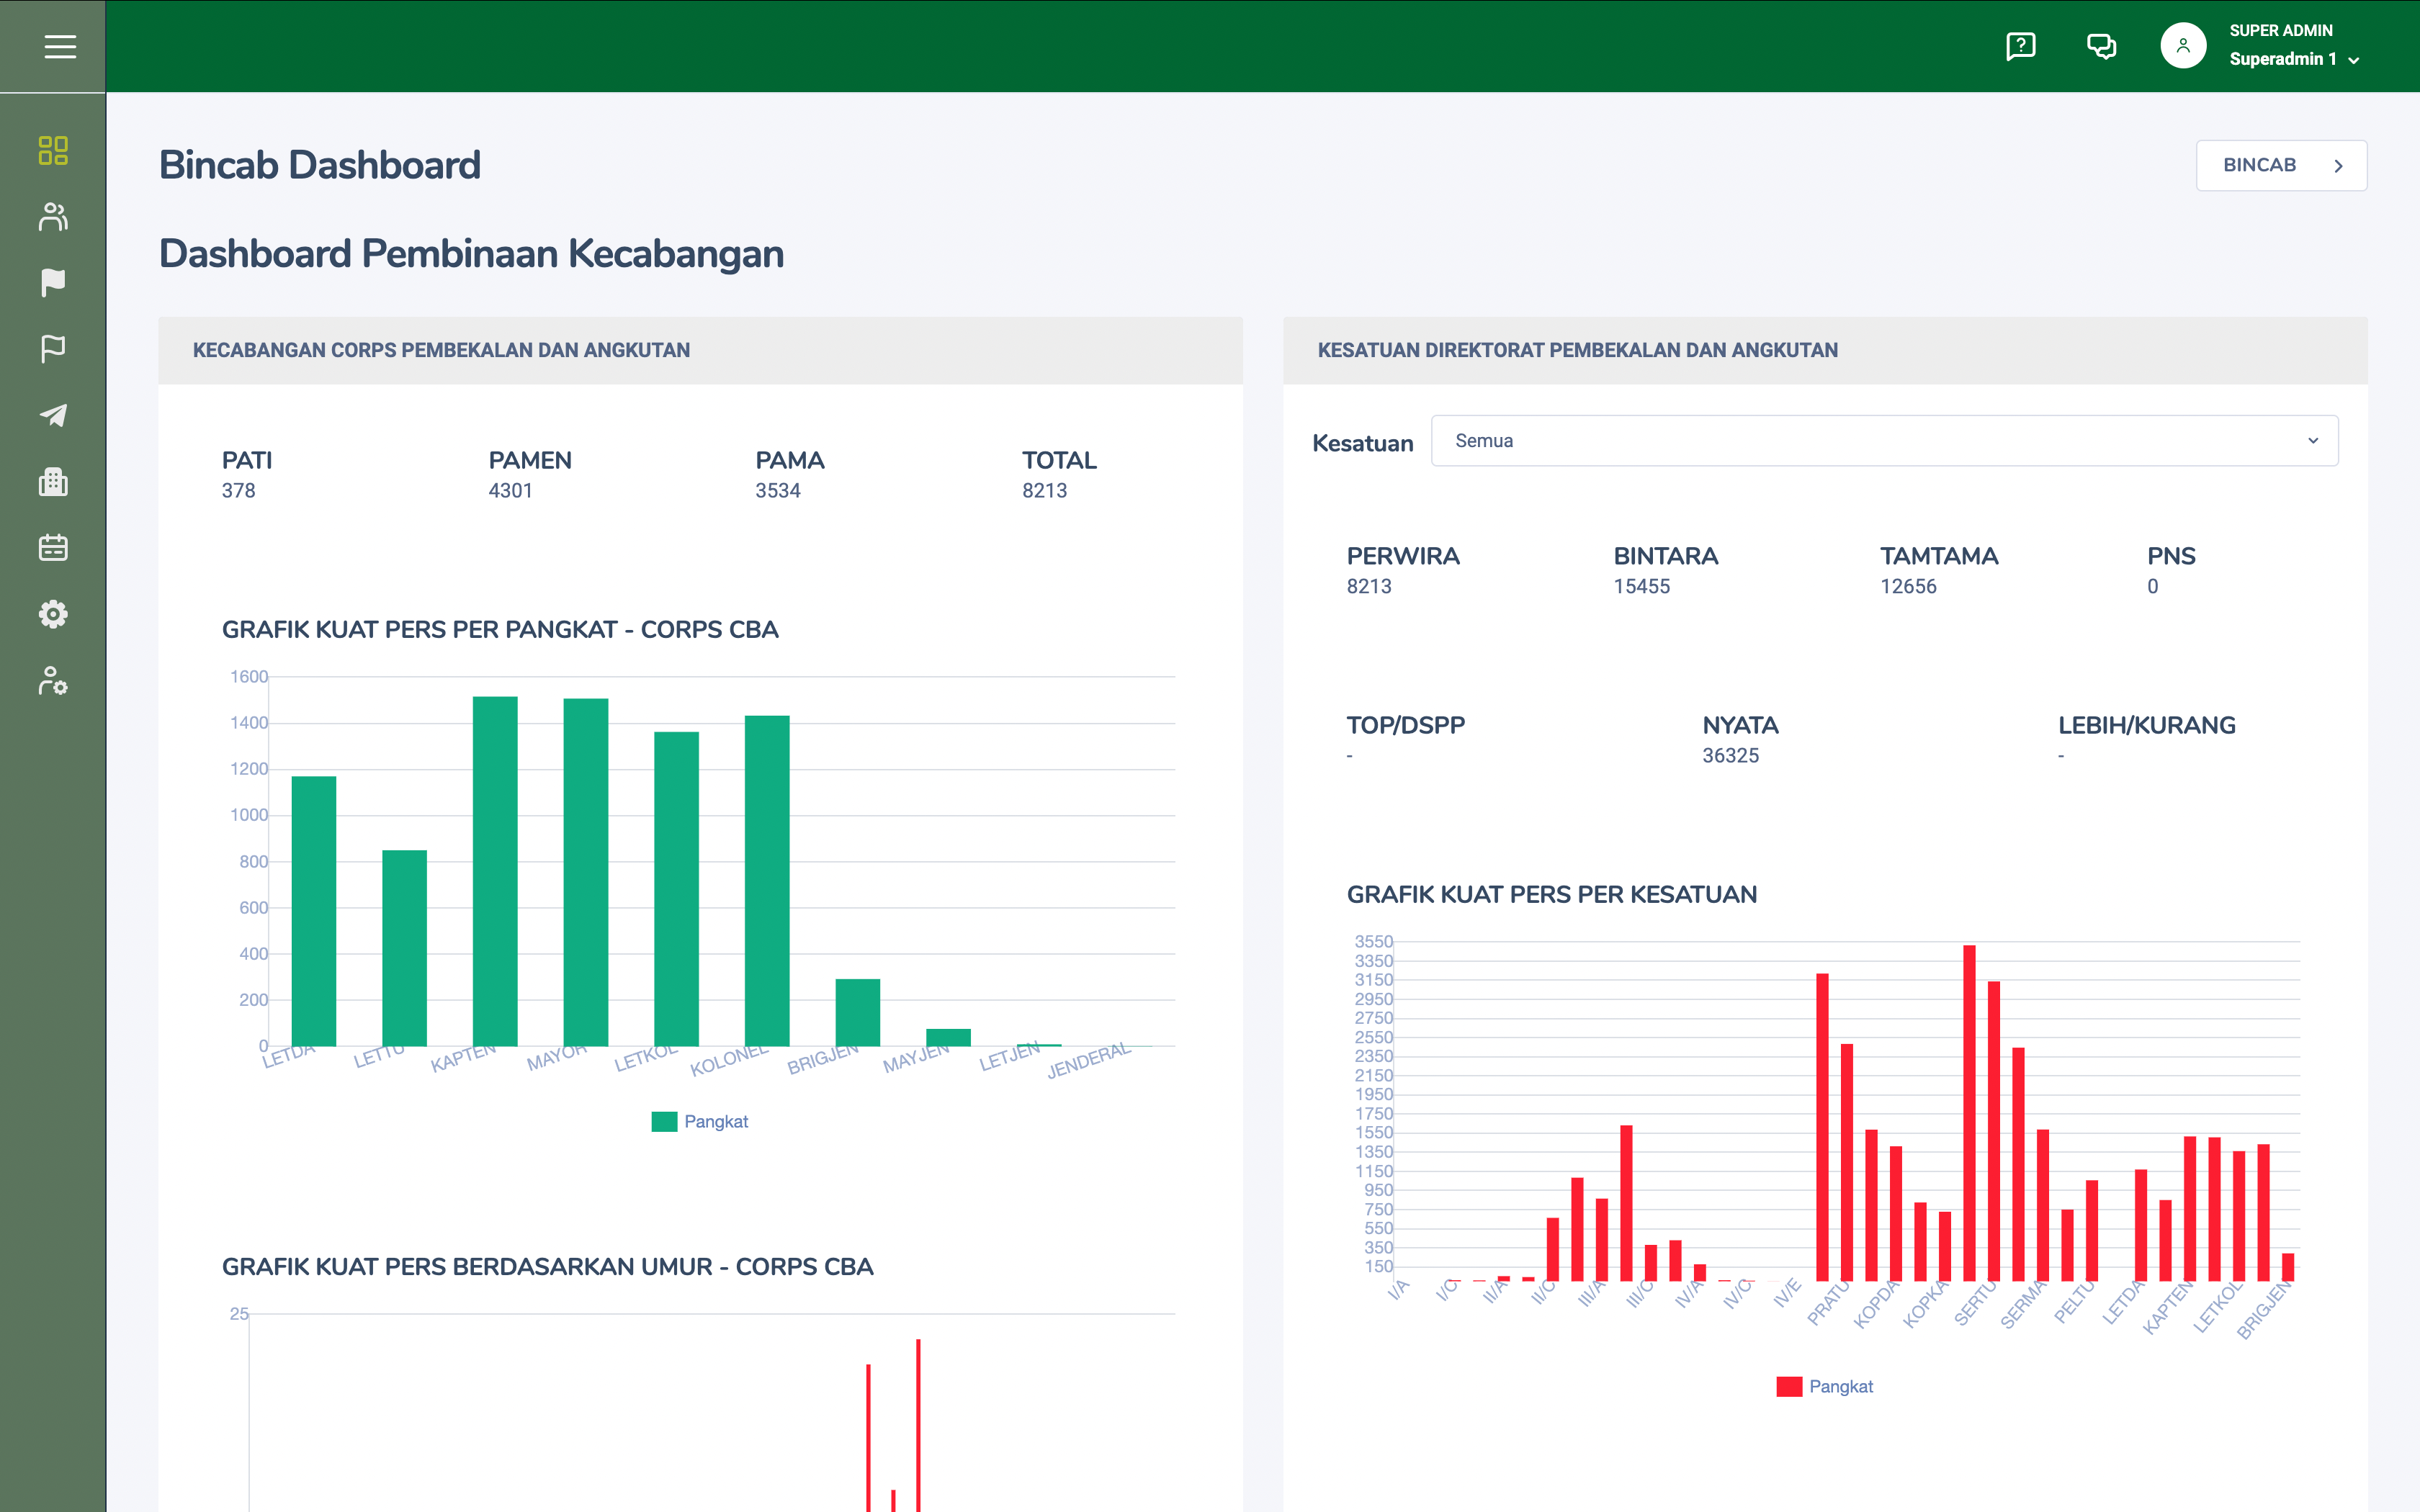Click the user avatar circle
This screenshot has width=2420, height=1512.
tap(2183, 46)
